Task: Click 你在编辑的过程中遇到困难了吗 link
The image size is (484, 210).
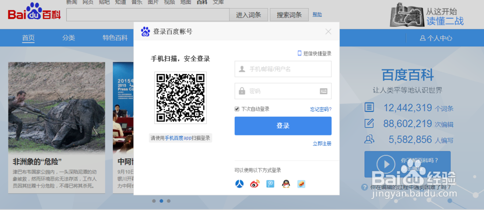Action: click(410, 187)
